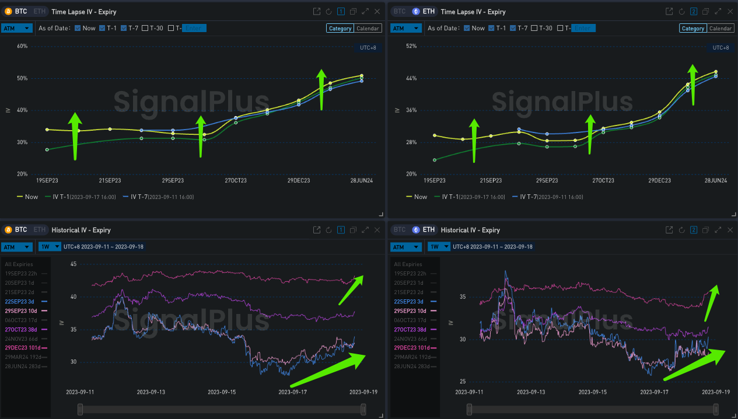
Task: Duplicate the BTC Historical IV panel
Action: 354,230
